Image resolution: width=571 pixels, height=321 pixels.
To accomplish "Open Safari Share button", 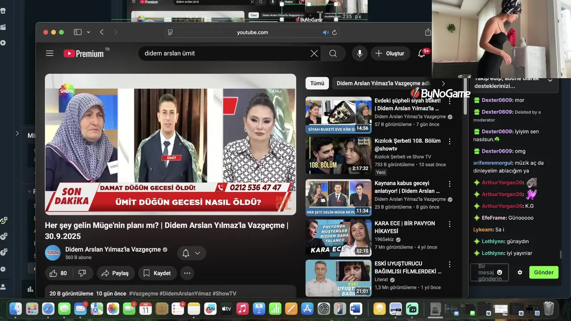I will click(x=428, y=32).
